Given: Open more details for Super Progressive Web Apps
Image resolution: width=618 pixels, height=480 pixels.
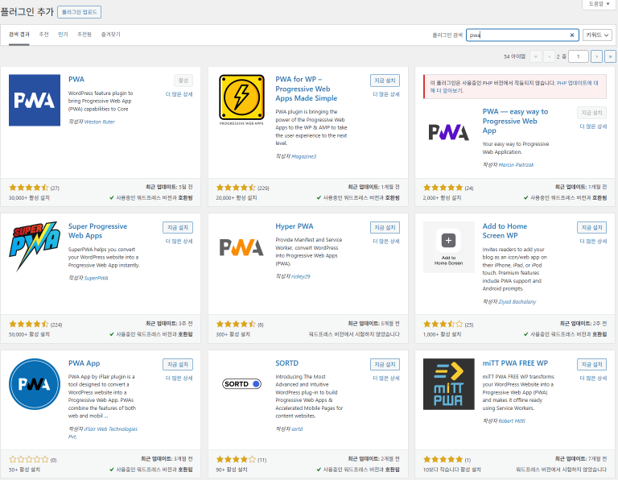Looking at the screenshot, I should click(x=179, y=242).
